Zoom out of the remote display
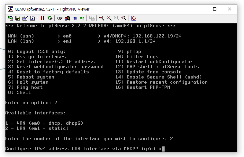The image size is (244, 157). (x=109, y=18)
